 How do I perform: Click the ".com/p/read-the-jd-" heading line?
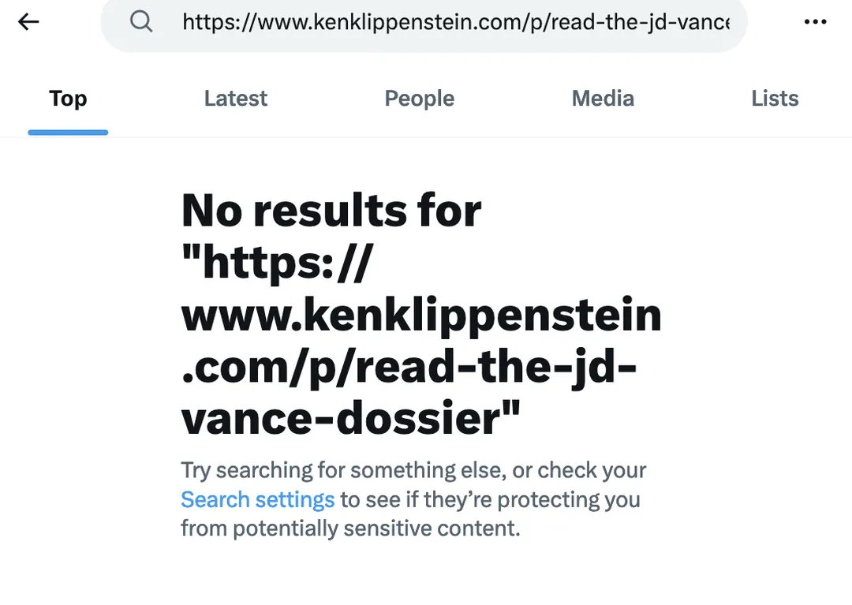click(x=409, y=368)
